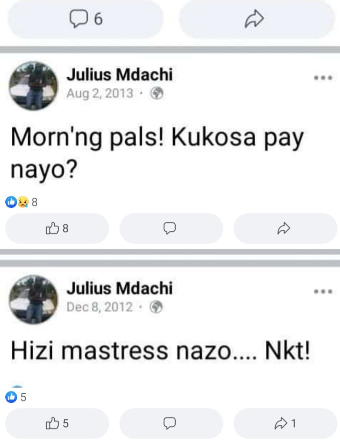340x440 pixels.
Task: Comment on the 'Hizi mastress nazo' post
Action: point(171,423)
